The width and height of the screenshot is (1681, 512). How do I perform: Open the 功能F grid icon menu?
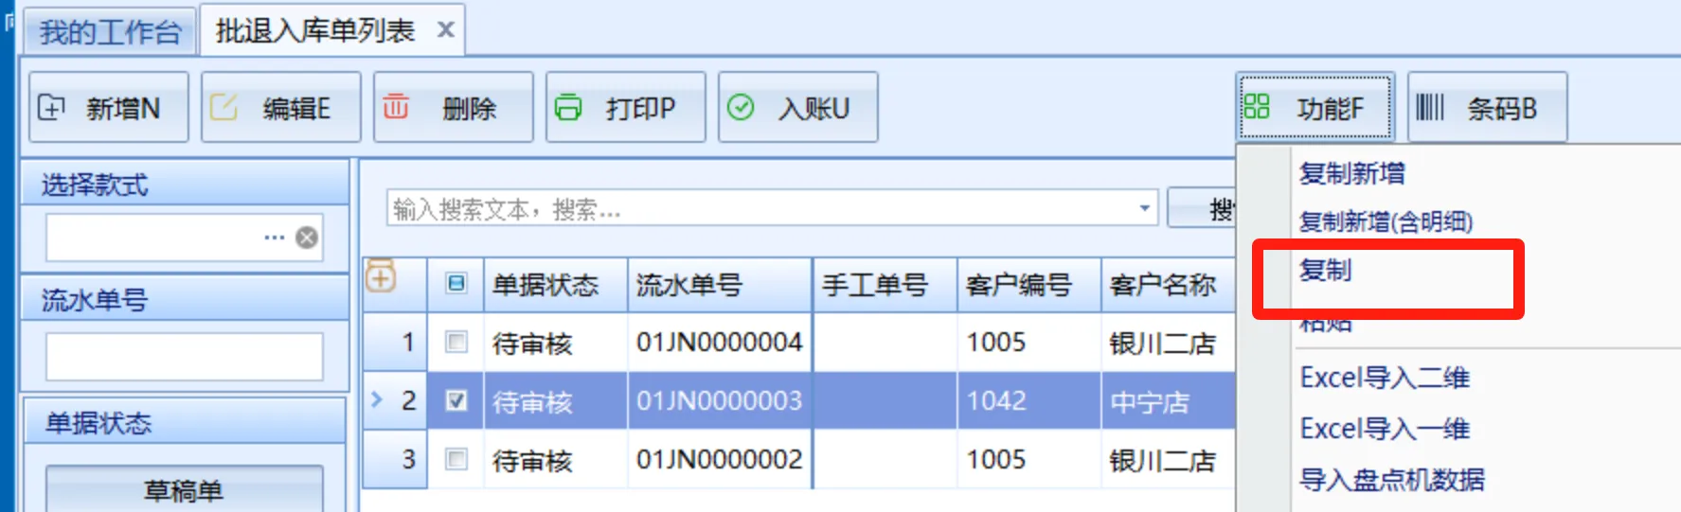pyautogui.click(x=1257, y=107)
